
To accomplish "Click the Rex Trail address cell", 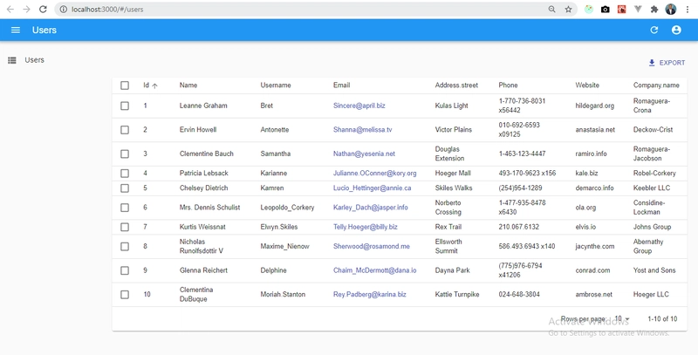I will [448, 228].
